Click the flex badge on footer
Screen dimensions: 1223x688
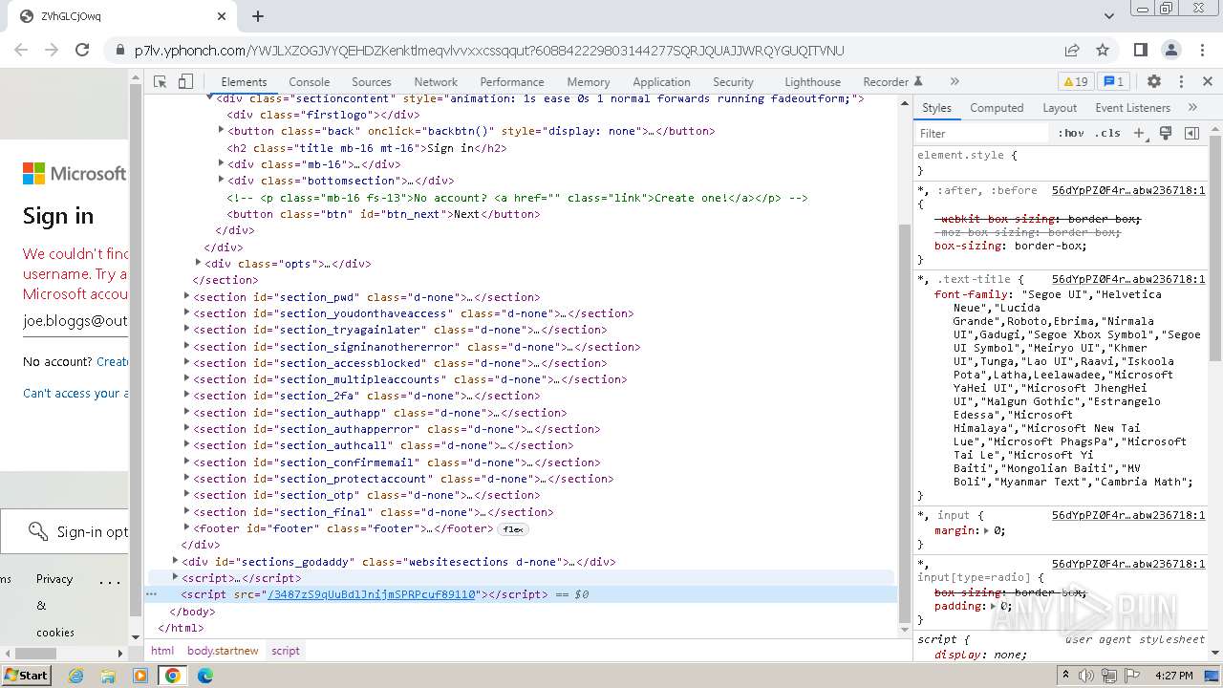(x=513, y=528)
